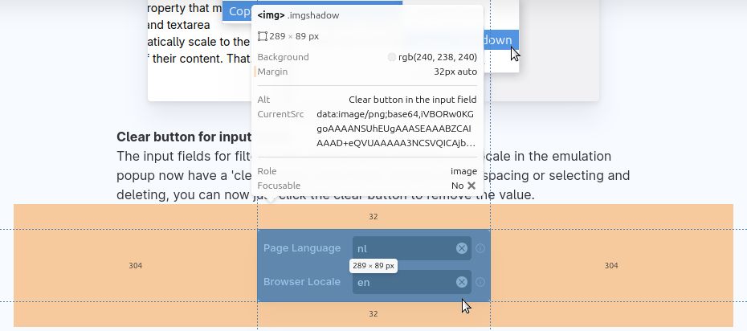Click the 'Page Language' label

pyautogui.click(x=302, y=248)
